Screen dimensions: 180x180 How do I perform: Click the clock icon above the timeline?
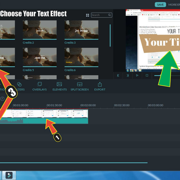tap(2, 98)
